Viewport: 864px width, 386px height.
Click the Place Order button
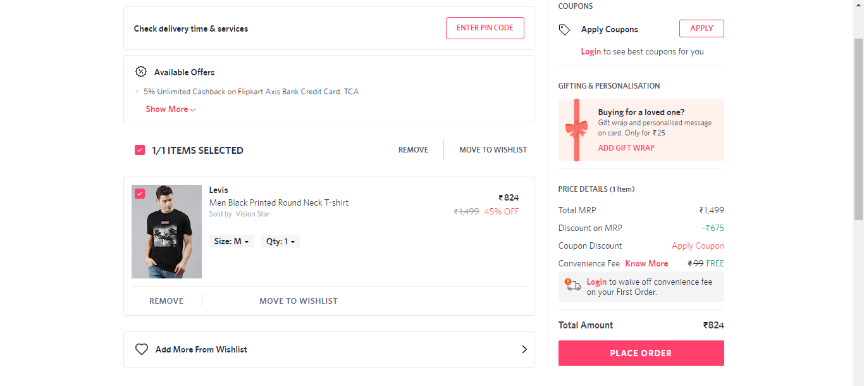(x=641, y=353)
